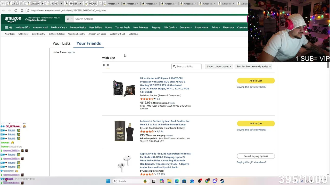Open search department dropdown All
Screen dimensions: 330x185
point(70,19)
